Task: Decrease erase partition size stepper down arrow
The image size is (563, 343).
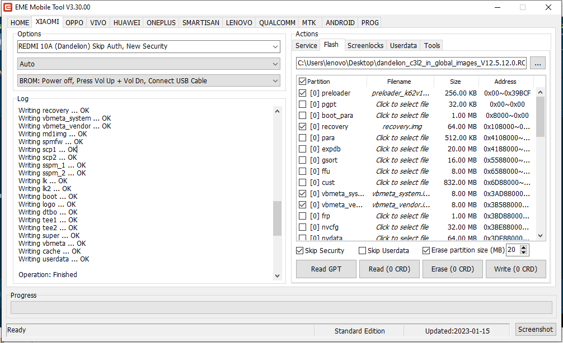Action: (x=523, y=253)
